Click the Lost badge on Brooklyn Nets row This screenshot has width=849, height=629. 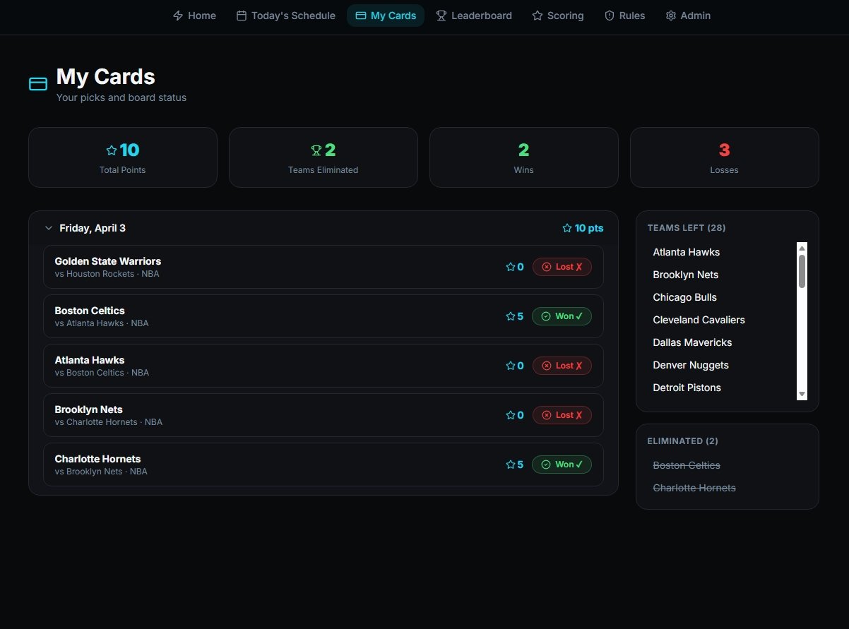562,415
